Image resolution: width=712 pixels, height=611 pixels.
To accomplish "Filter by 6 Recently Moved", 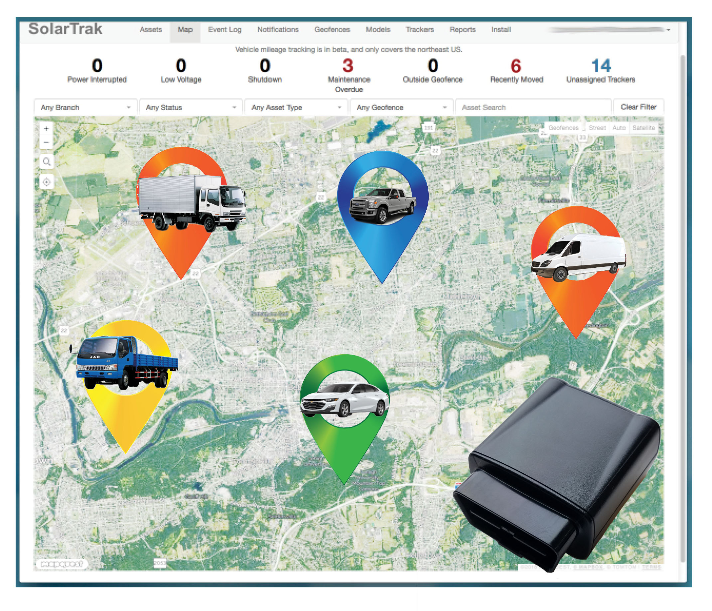I will coord(516,71).
